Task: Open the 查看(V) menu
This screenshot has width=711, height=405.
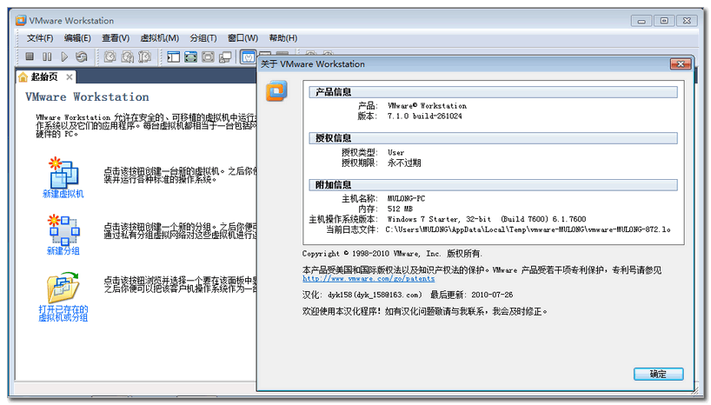Action: pyautogui.click(x=116, y=38)
